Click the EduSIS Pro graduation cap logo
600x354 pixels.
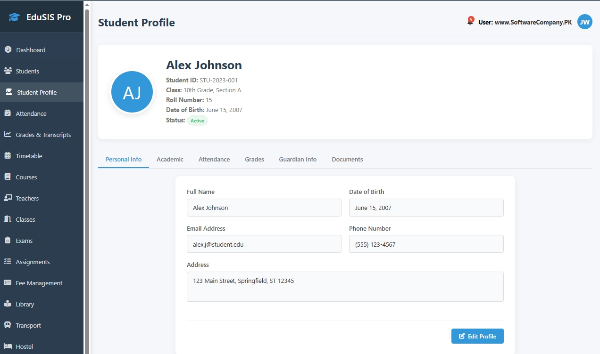tap(15, 17)
